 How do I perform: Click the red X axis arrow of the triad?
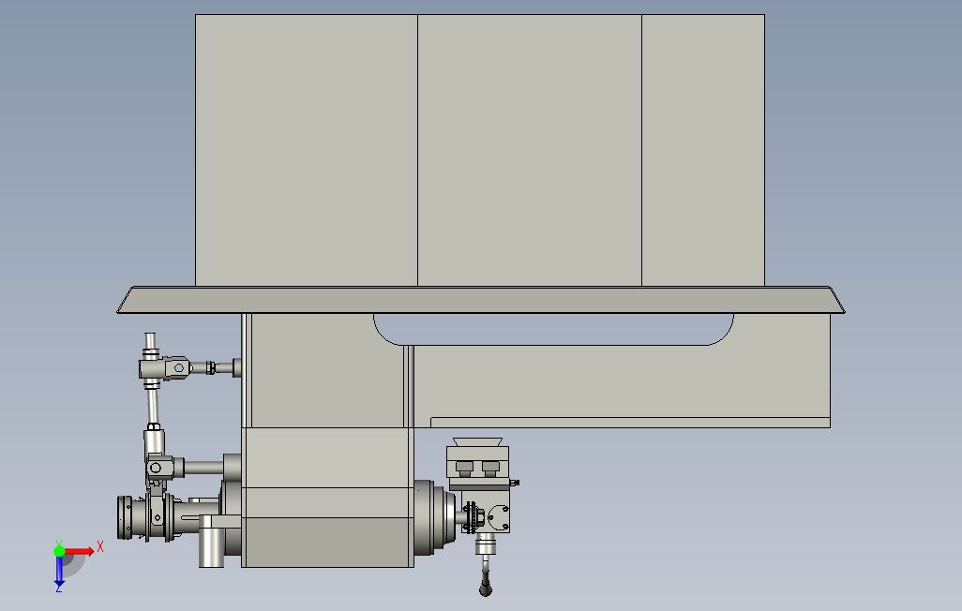(79, 552)
